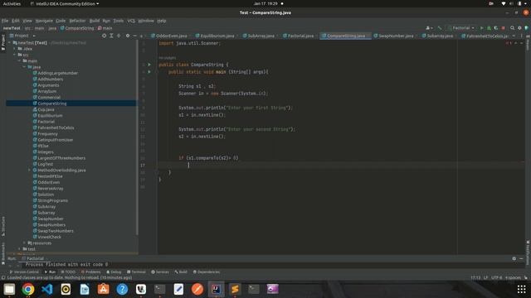Image resolution: width=531 pixels, height=298 pixels.
Task: Open the Problems tool window
Action: [90, 272]
